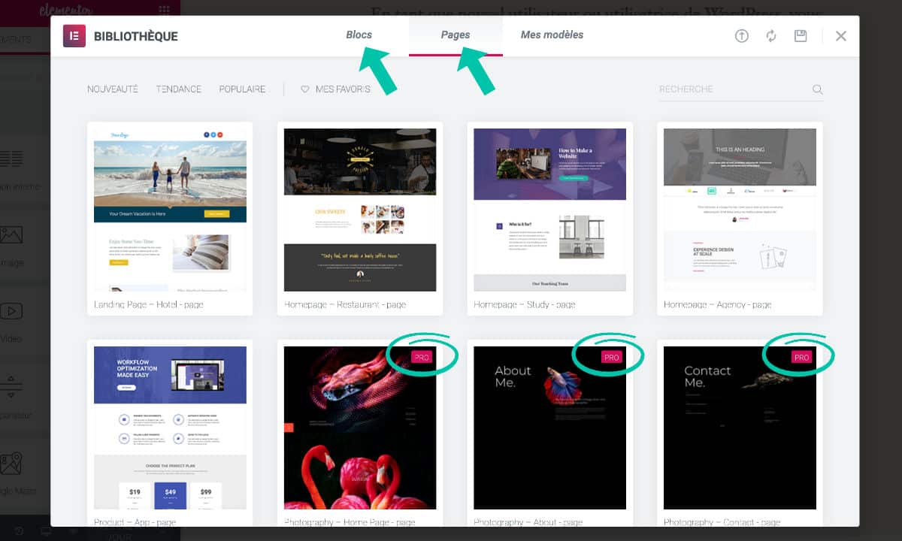
Task: Filter templates by Tendance
Action: 179,89
